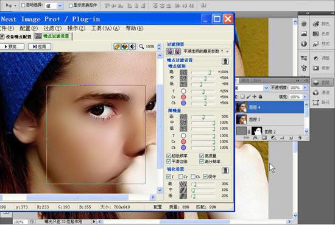Click the red Cr channel circle in noise levels
335x225 pixels.
coord(183,97)
